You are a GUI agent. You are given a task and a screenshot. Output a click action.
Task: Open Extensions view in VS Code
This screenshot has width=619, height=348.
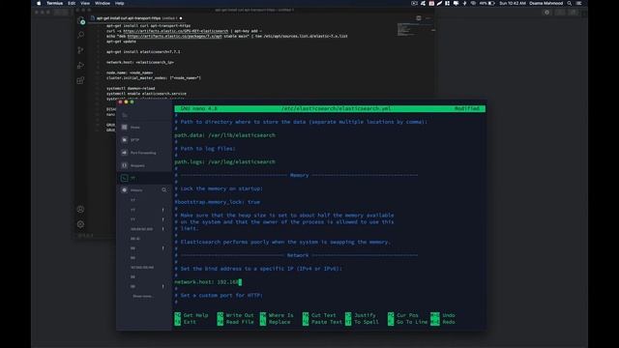point(81,80)
